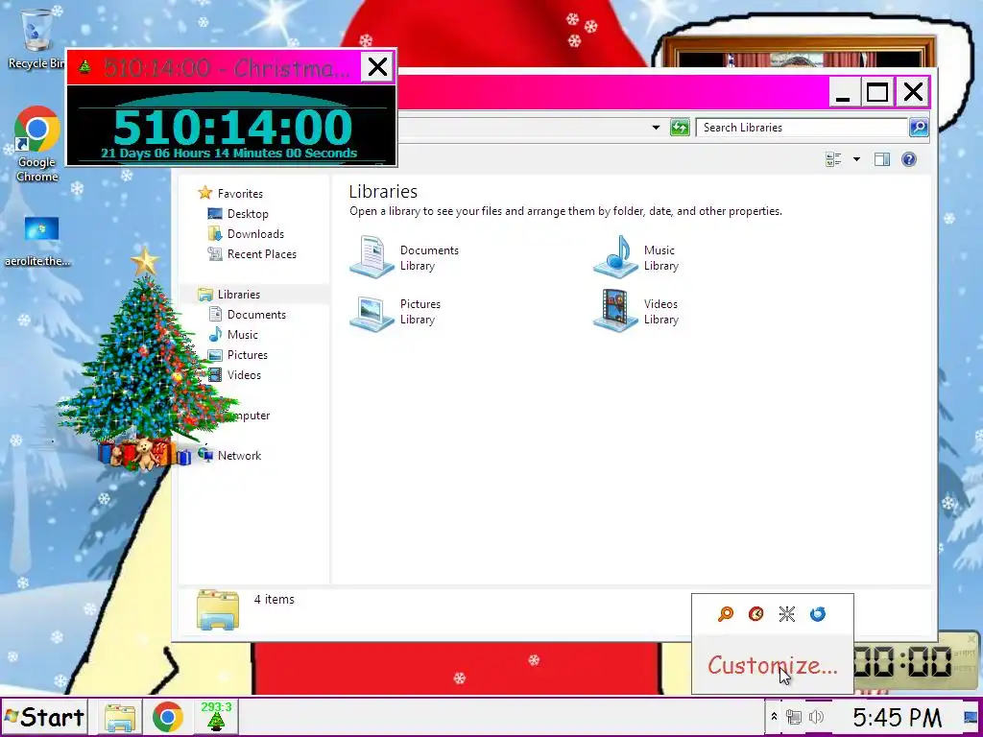Click the search magnifier button in Explorer
The width and height of the screenshot is (983, 737).
point(919,128)
